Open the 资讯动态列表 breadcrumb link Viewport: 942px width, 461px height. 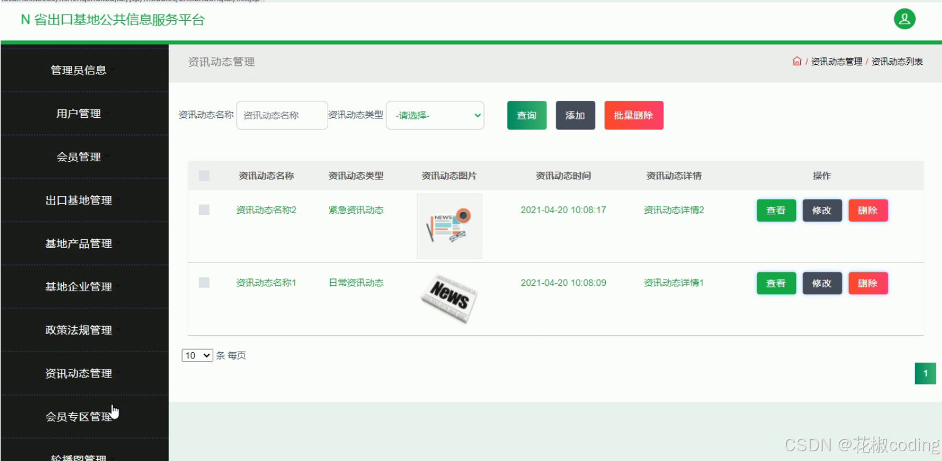tap(897, 61)
